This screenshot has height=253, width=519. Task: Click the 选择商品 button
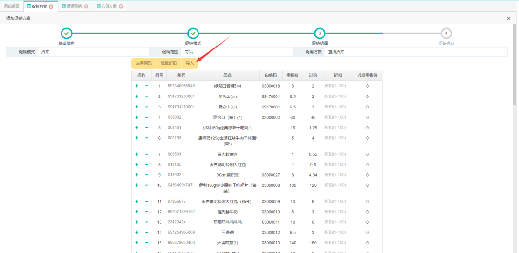(144, 63)
